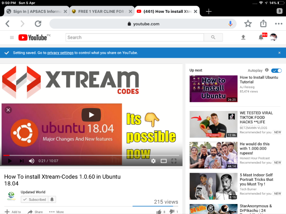The height and width of the screenshot is (214, 286).
Task: Expand the More actions menu below video
Action: 56,212
